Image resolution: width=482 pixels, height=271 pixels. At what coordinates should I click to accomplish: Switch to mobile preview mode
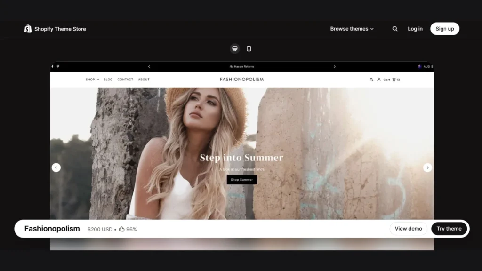pyautogui.click(x=249, y=48)
